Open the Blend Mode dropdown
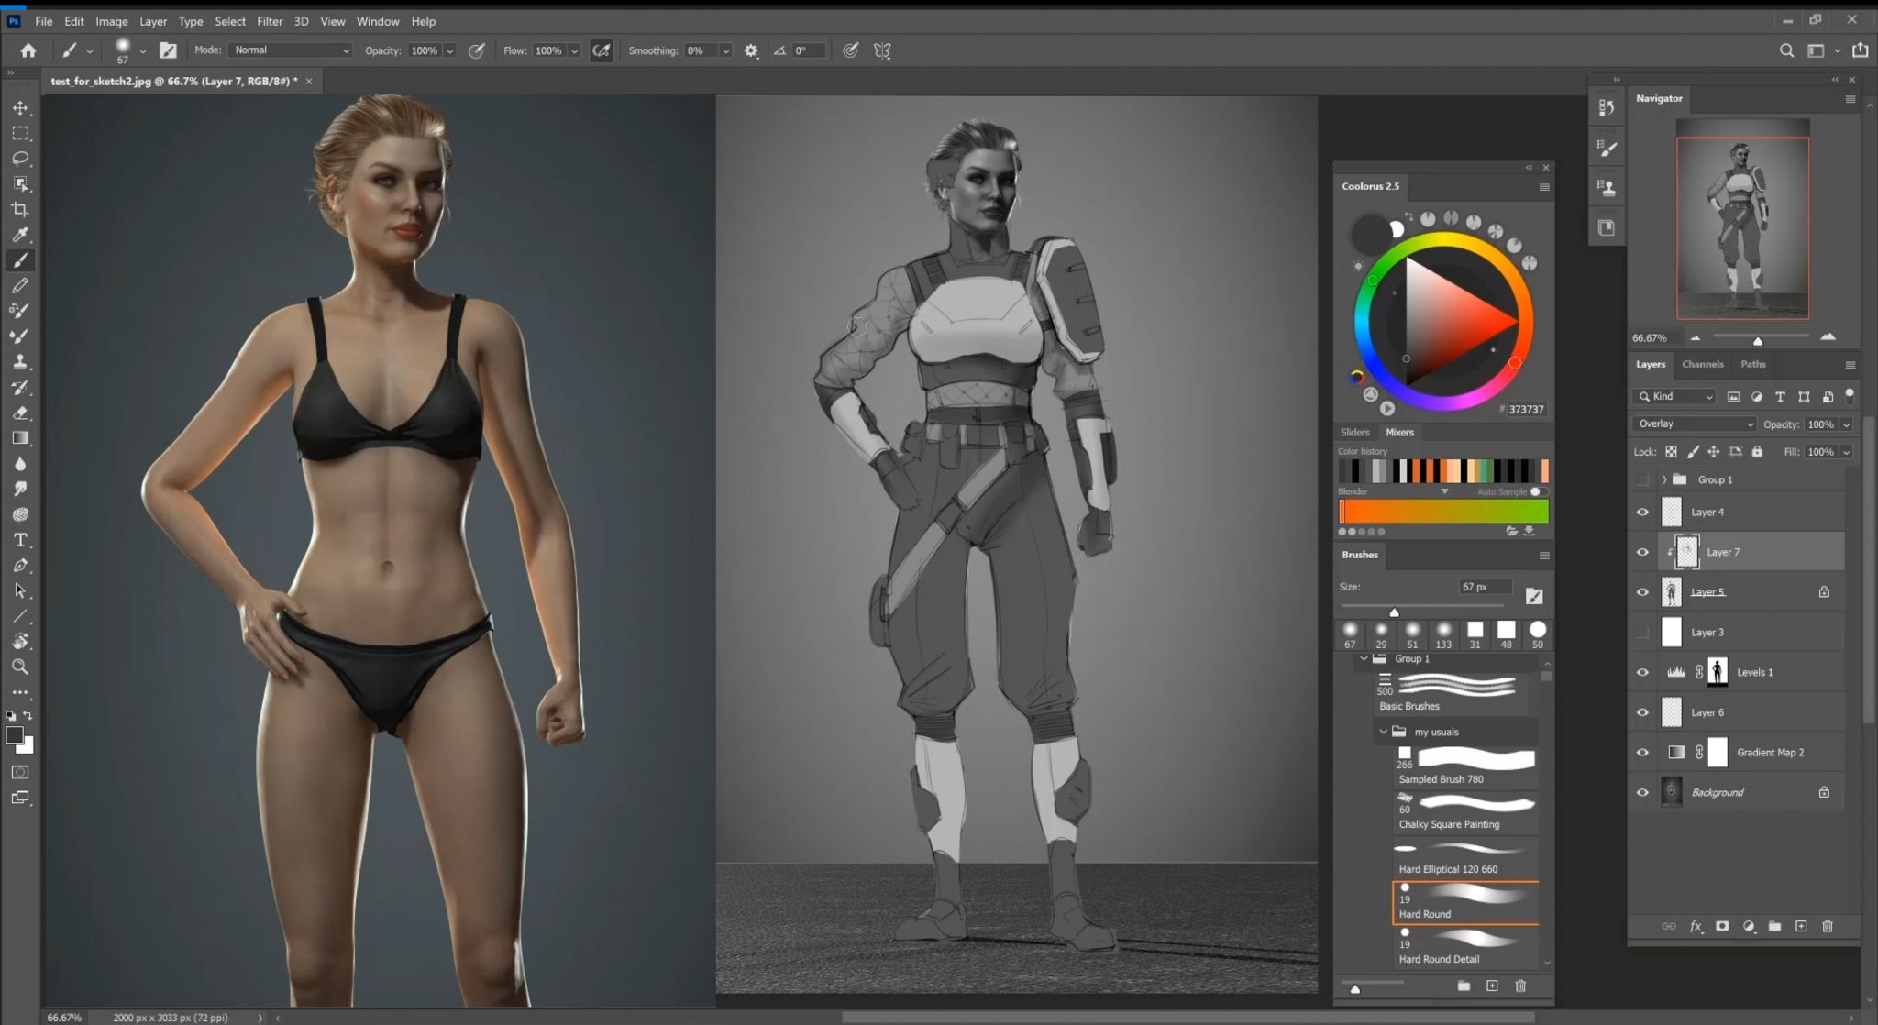The width and height of the screenshot is (1878, 1025). tap(1691, 423)
